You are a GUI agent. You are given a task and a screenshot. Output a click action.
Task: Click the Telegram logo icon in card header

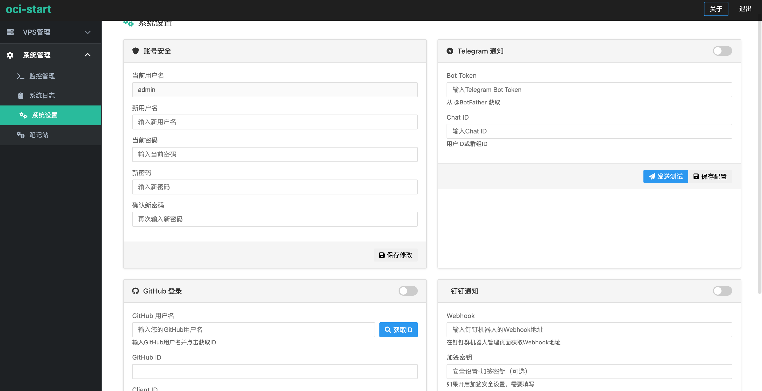click(450, 51)
